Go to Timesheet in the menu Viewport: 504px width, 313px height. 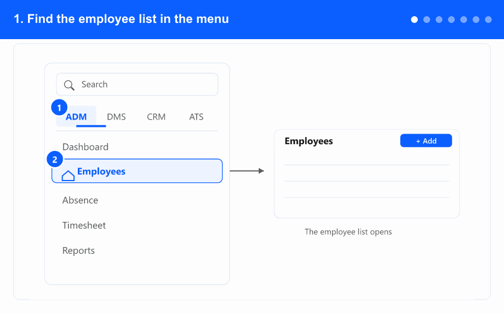84,225
